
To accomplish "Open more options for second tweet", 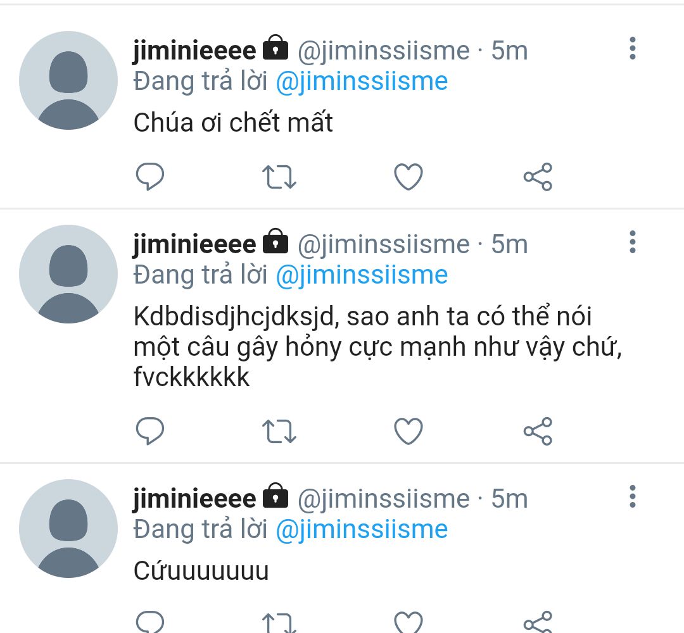I will pyautogui.click(x=633, y=242).
